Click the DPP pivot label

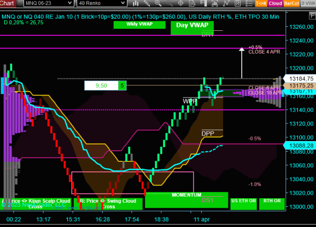(x=208, y=133)
